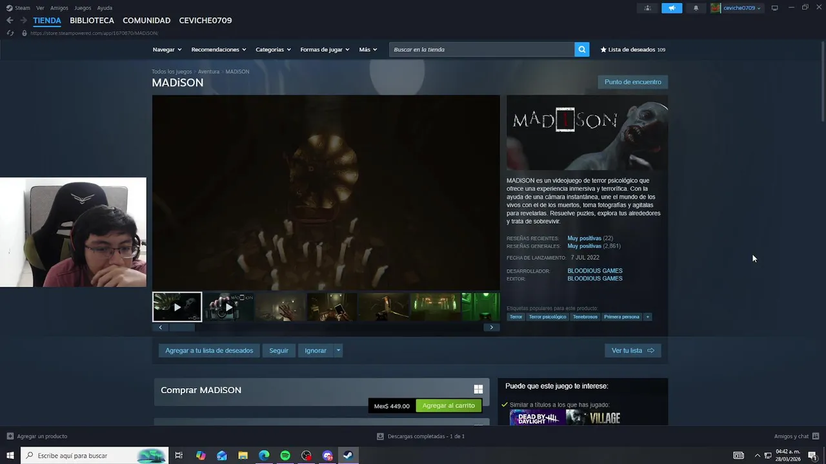Go forward with the right arrow
The width and height of the screenshot is (826, 464).
(23, 21)
